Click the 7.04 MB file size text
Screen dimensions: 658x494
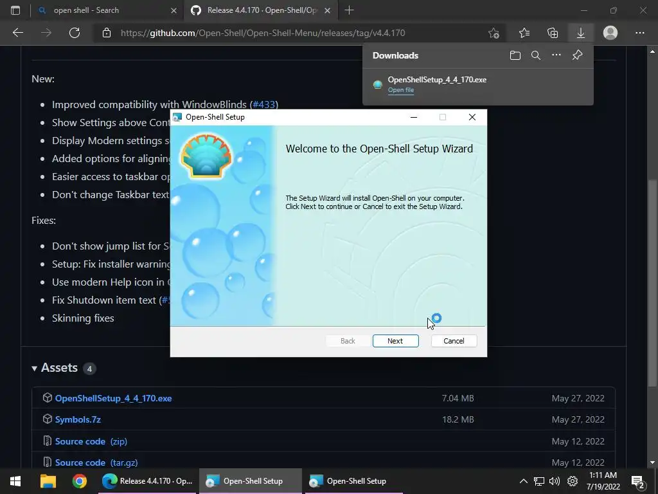click(458, 398)
